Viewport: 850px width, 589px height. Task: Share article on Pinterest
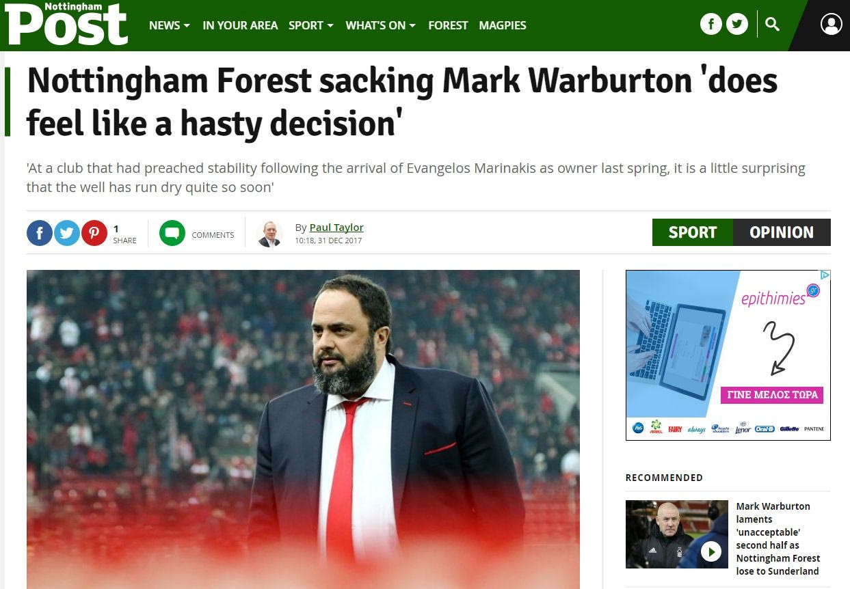coord(94,234)
